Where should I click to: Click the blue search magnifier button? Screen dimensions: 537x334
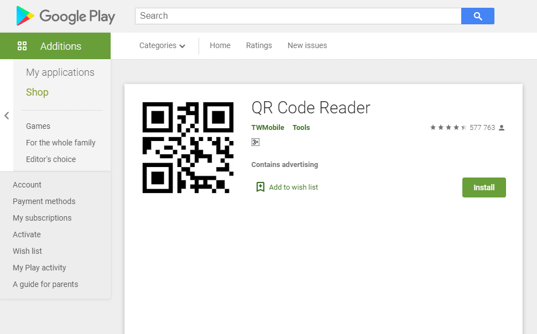(x=477, y=16)
